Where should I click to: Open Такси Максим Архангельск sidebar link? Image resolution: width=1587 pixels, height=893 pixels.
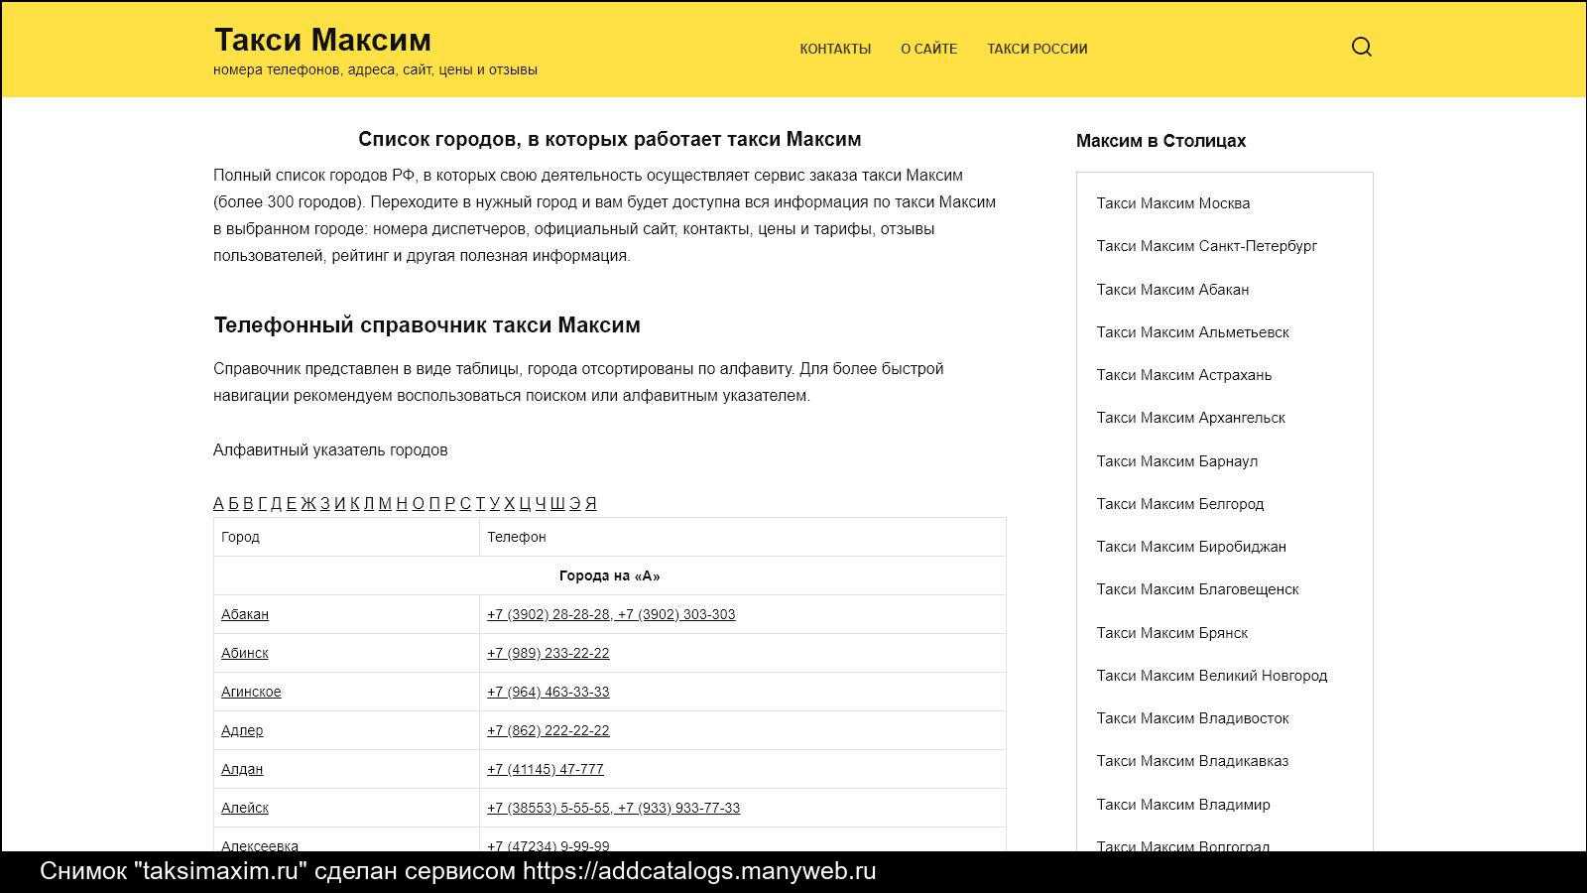[x=1190, y=418]
